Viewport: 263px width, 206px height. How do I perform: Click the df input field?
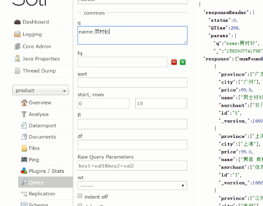coord(132,145)
